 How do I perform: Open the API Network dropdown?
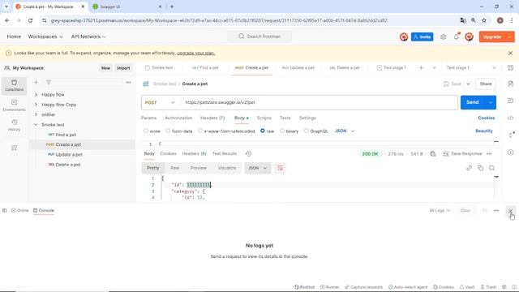(88, 36)
